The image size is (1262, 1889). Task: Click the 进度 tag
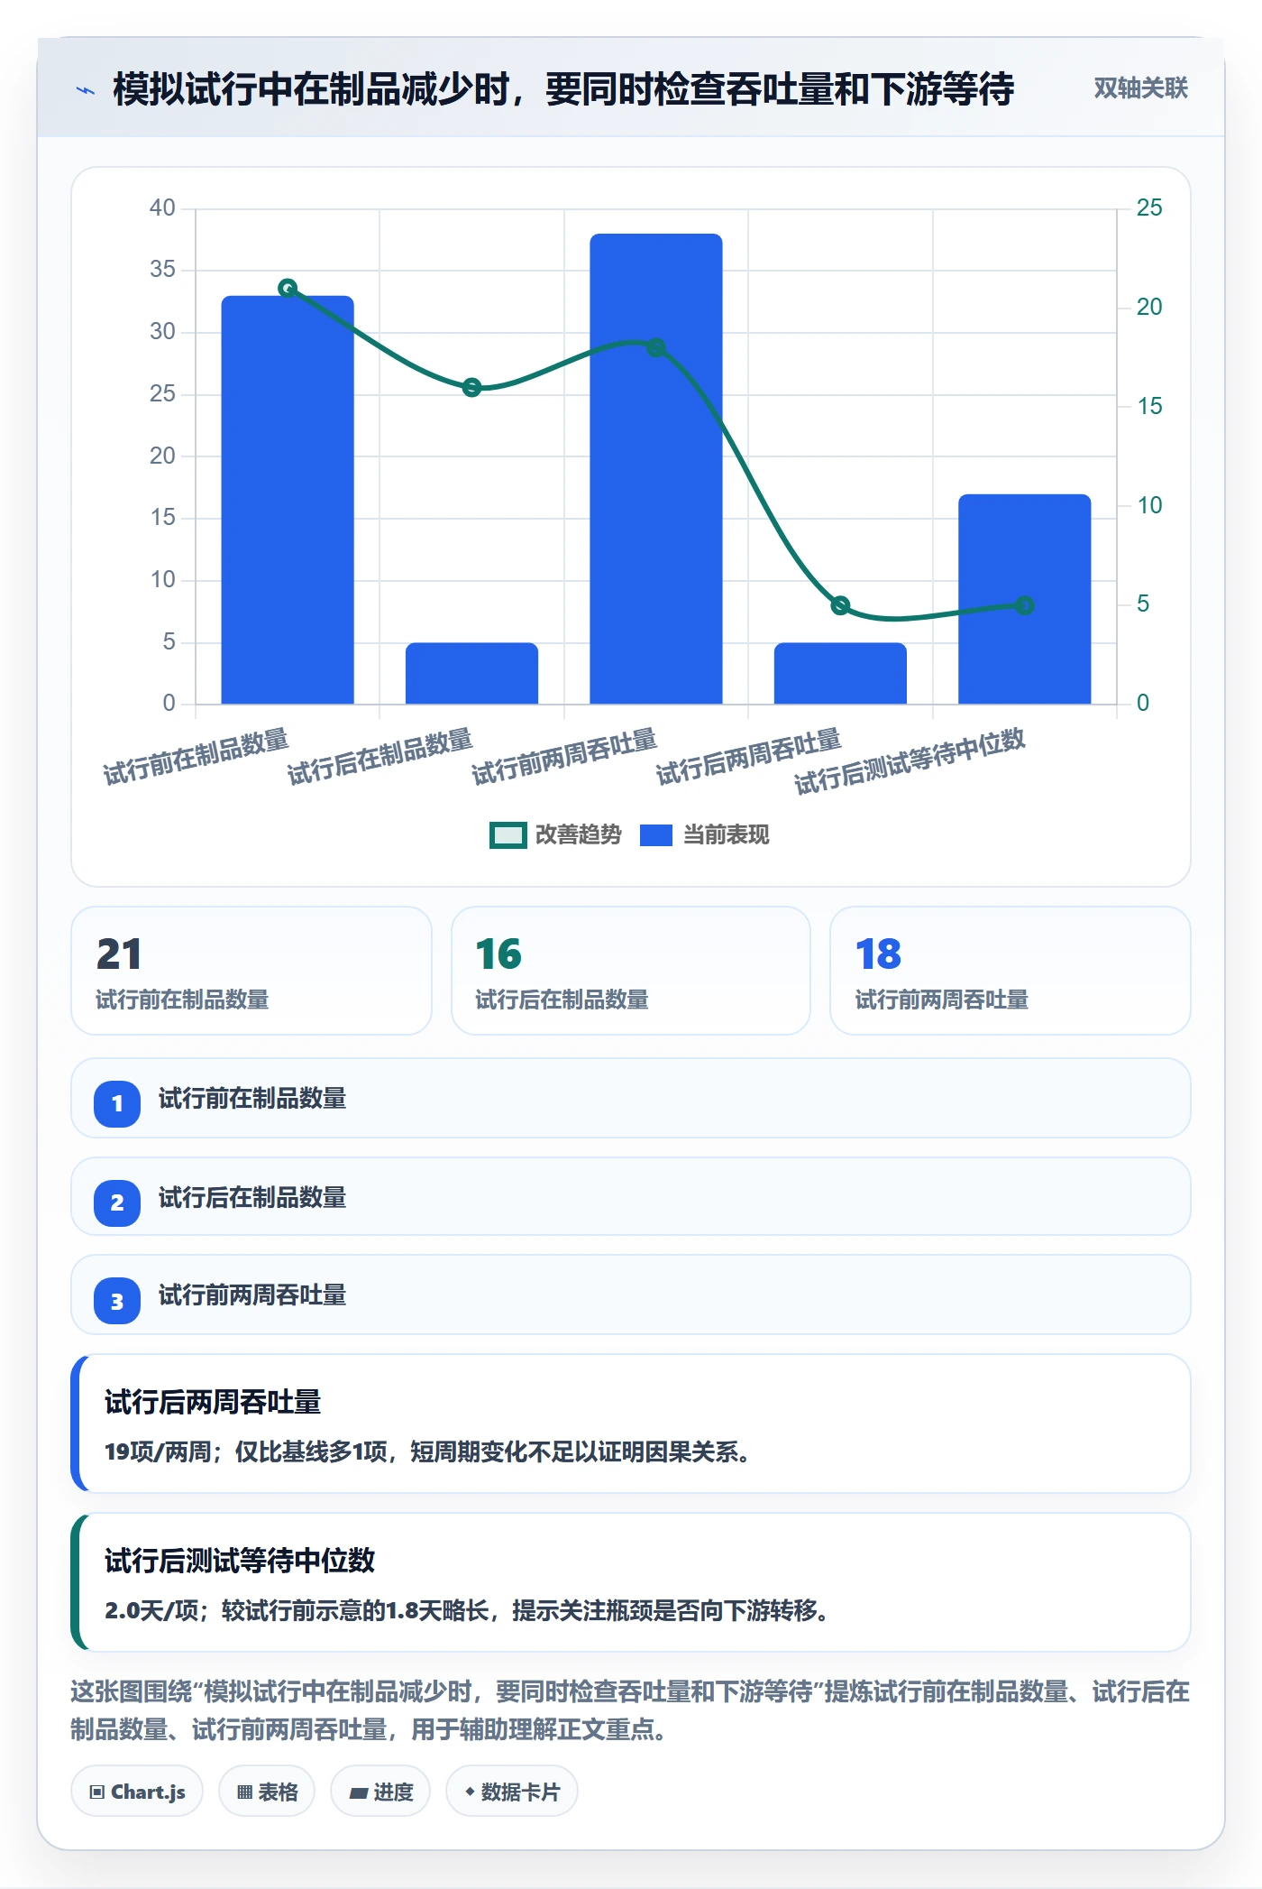click(x=380, y=1792)
